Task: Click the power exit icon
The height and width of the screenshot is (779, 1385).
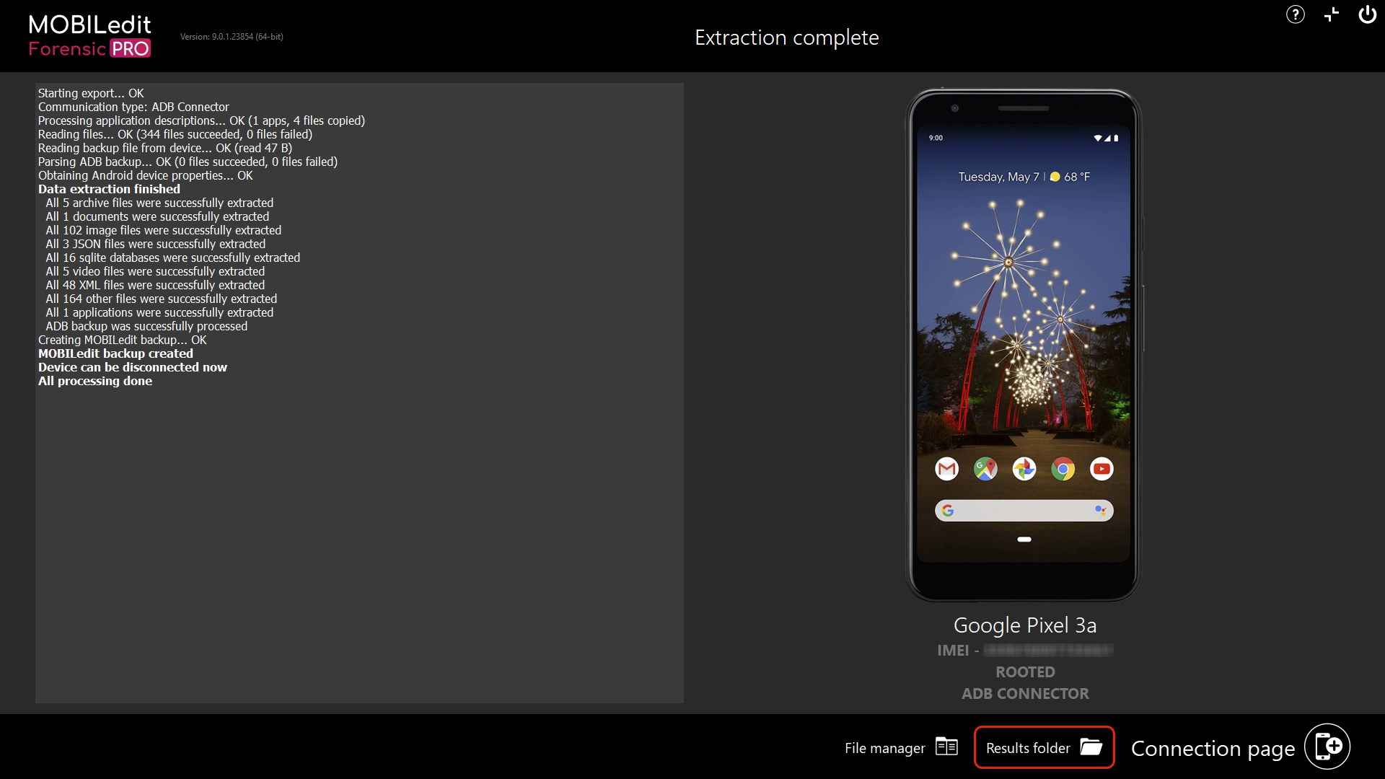Action: (x=1368, y=14)
